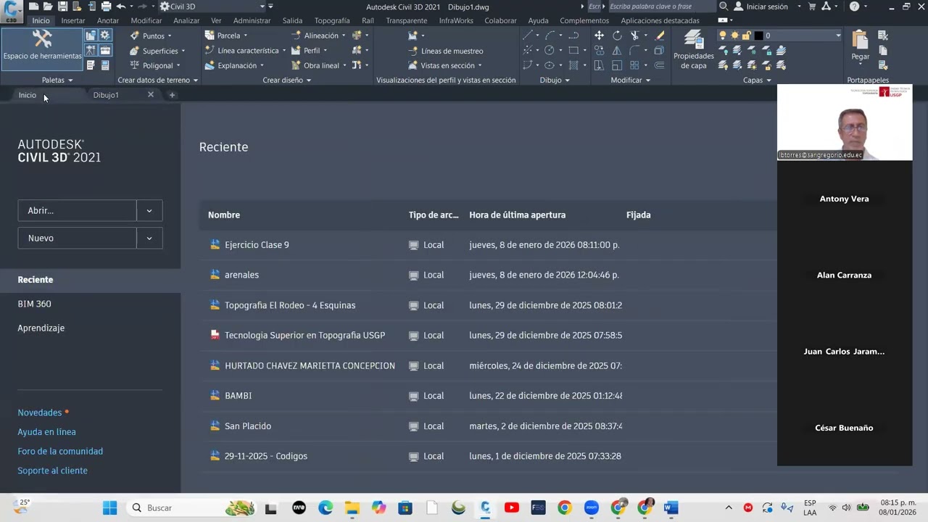928x522 pixels.
Task: Expand the Superficies dropdown
Action: pyautogui.click(x=183, y=51)
